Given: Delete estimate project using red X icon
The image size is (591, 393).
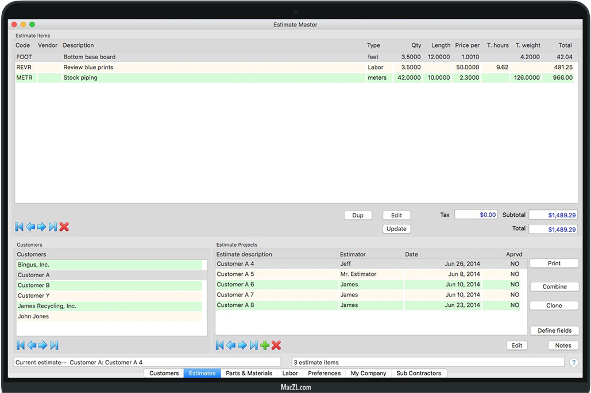Looking at the screenshot, I should click(x=276, y=345).
